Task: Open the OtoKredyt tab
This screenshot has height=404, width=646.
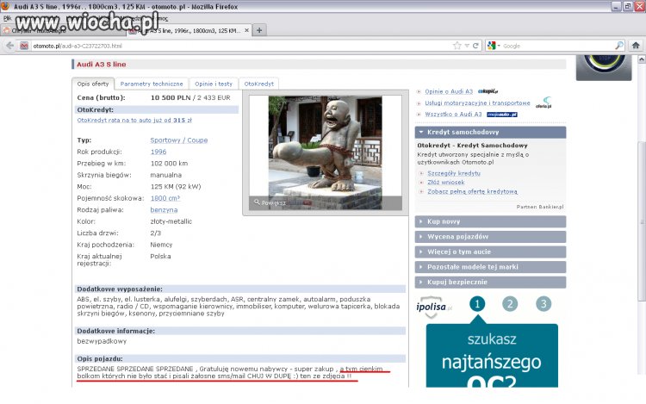Action: (258, 84)
